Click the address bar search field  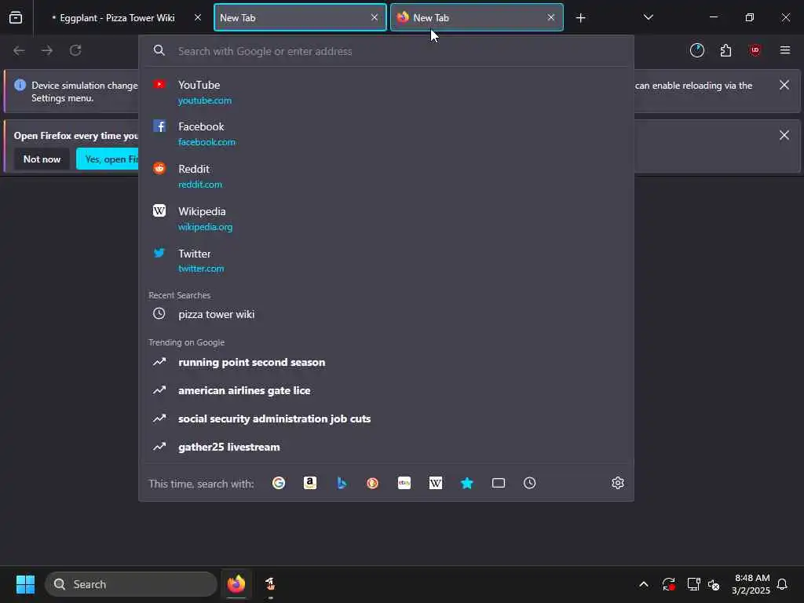point(386,51)
